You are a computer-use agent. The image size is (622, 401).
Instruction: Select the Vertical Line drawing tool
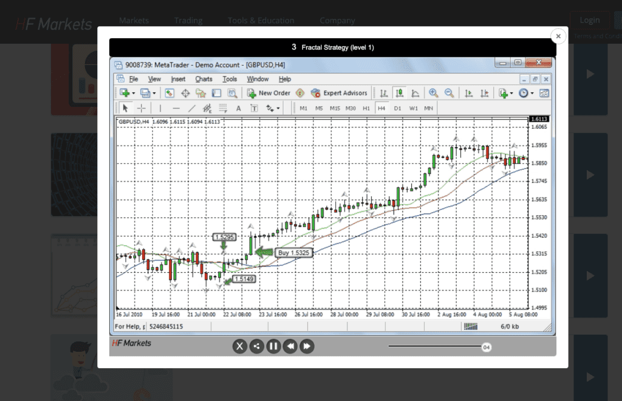160,108
